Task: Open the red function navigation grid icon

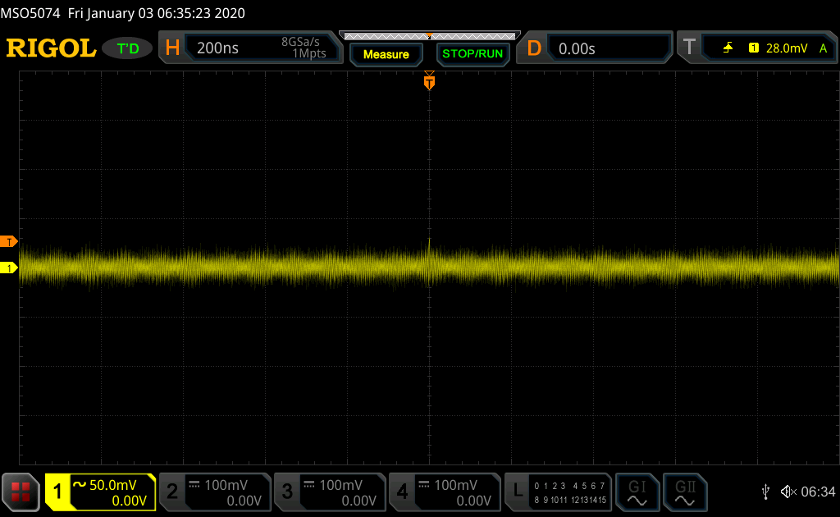Action: point(21,492)
